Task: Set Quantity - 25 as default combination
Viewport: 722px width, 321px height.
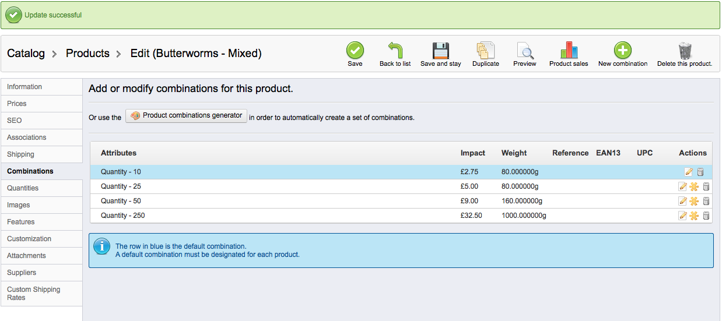Action: pos(694,186)
